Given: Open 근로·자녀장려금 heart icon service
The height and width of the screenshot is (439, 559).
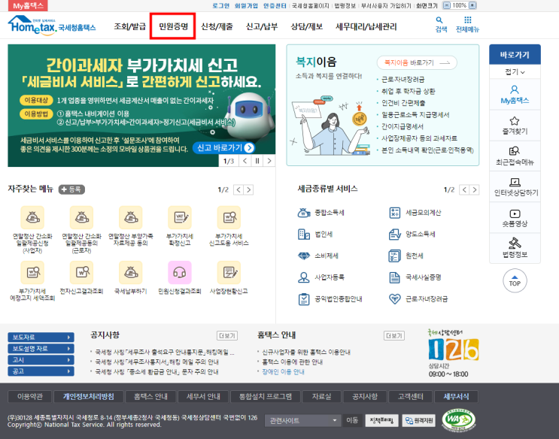Looking at the screenshot, I should [418, 299].
